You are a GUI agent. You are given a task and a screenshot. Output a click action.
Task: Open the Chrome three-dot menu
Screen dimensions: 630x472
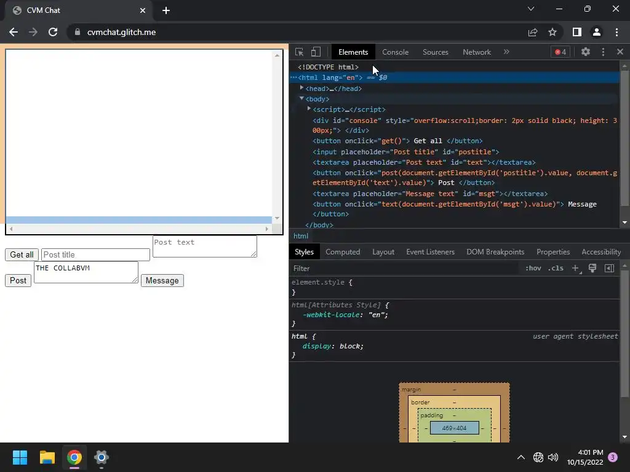click(x=616, y=32)
